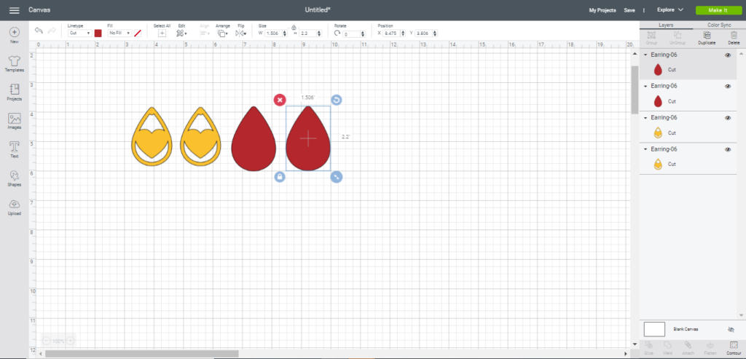Open the Shapes tool
The height and width of the screenshot is (359, 746).
point(14,178)
